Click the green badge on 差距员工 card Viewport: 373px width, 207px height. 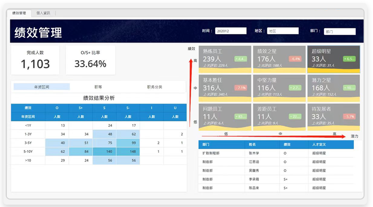point(295,117)
